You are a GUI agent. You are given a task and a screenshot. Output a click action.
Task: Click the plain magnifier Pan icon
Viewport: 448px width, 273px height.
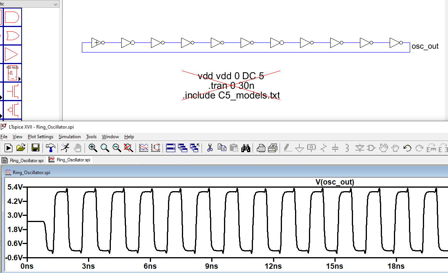coord(105,148)
